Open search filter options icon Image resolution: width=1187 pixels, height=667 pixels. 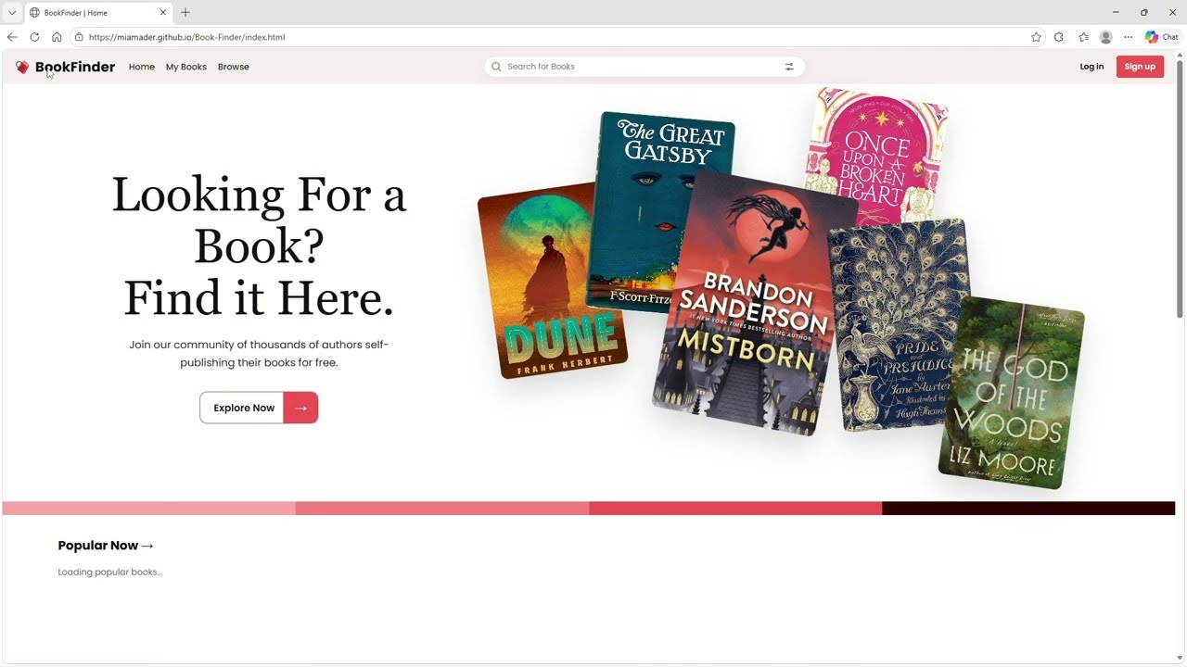pyautogui.click(x=789, y=67)
